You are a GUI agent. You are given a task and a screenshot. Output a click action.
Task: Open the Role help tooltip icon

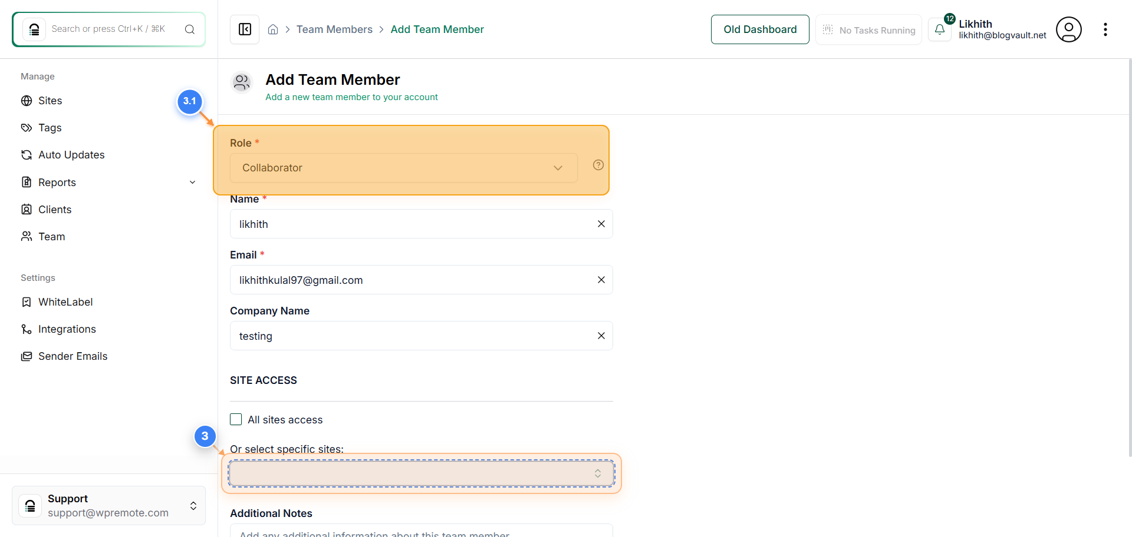pos(598,165)
